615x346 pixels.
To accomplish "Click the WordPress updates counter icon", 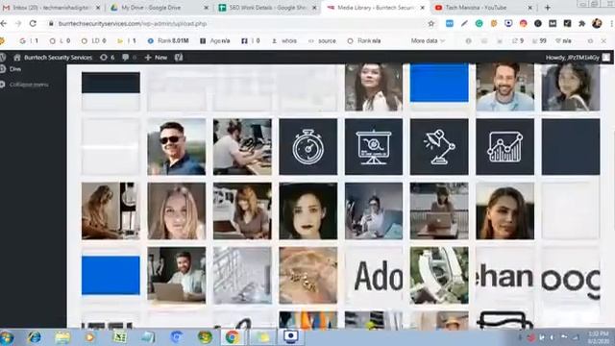I will 107,58.
